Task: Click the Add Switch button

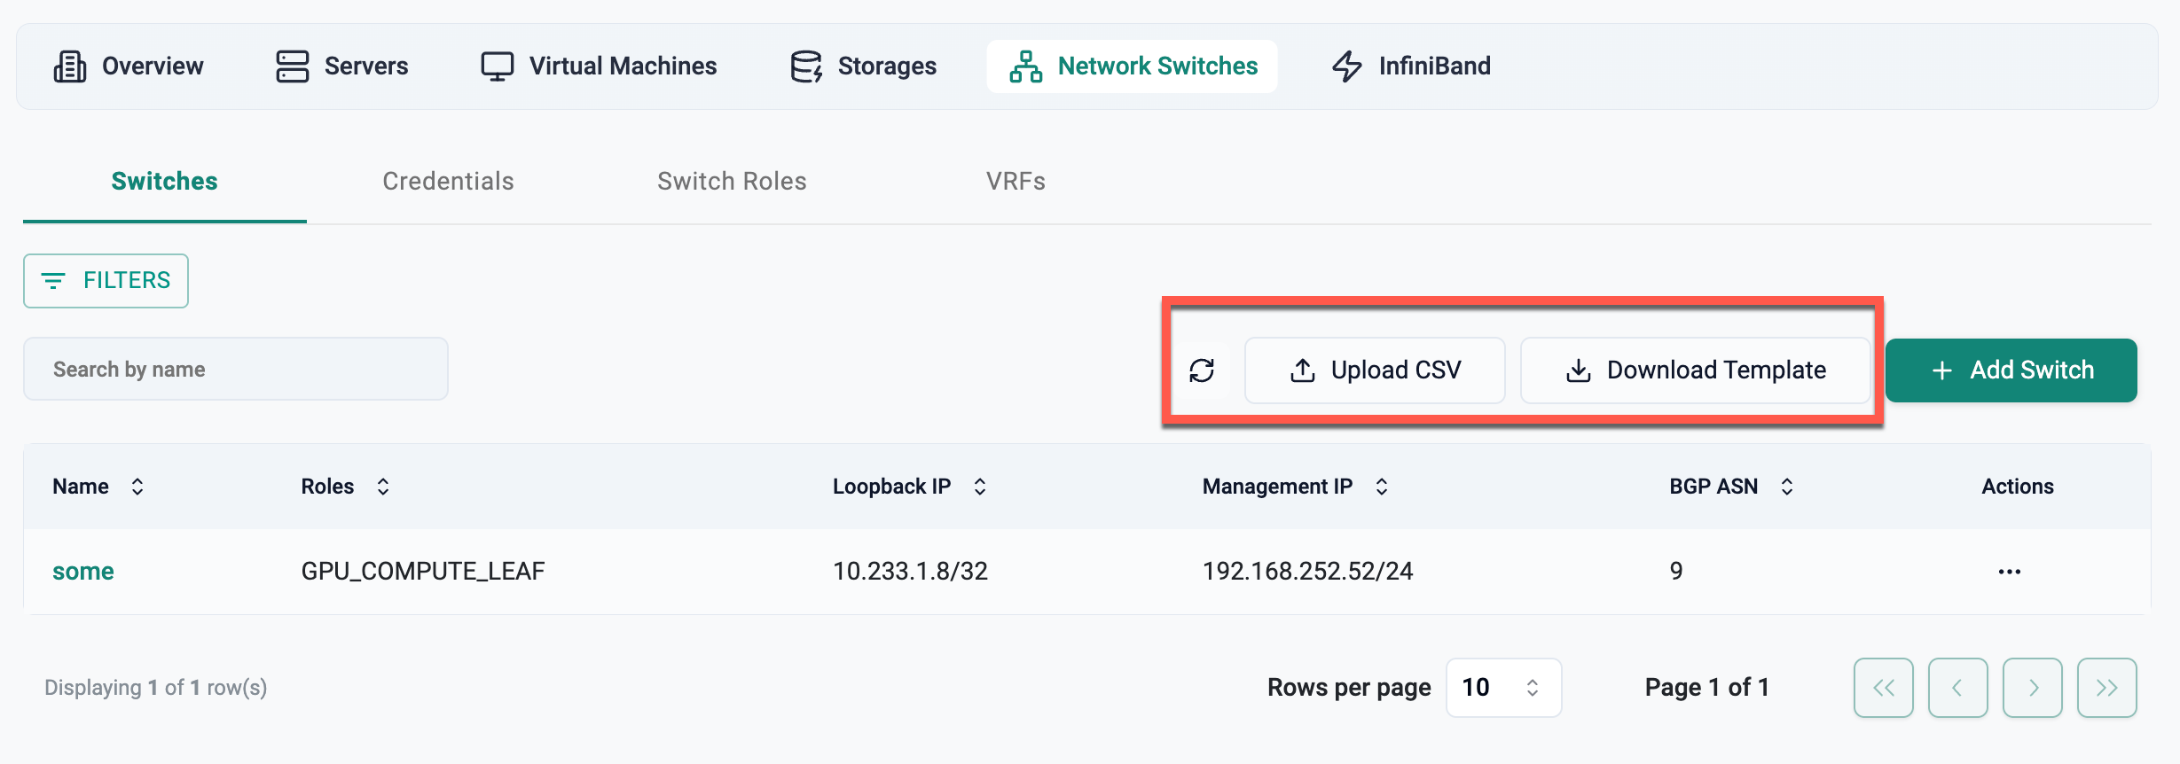Action: pyautogui.click(x=2011, y=370)
